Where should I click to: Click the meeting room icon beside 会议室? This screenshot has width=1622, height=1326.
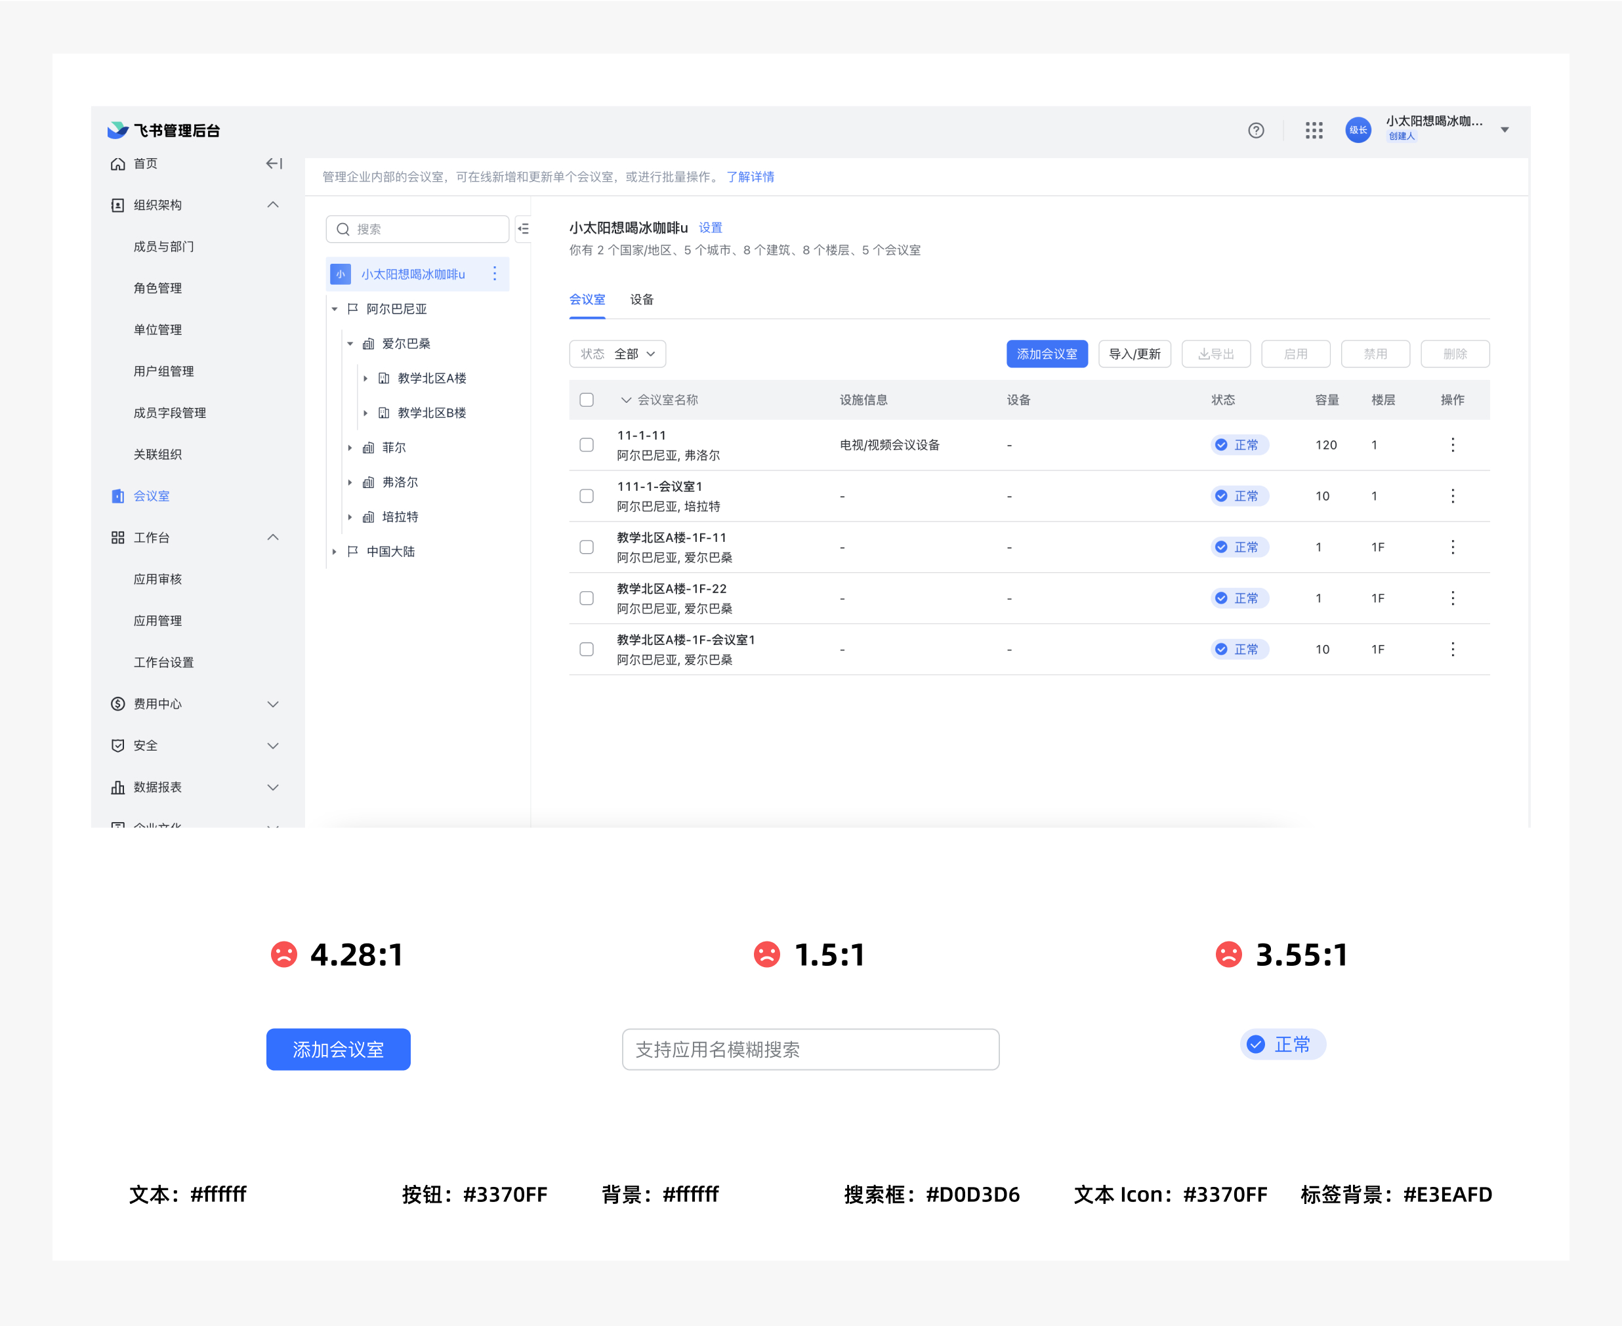point(117,496)
